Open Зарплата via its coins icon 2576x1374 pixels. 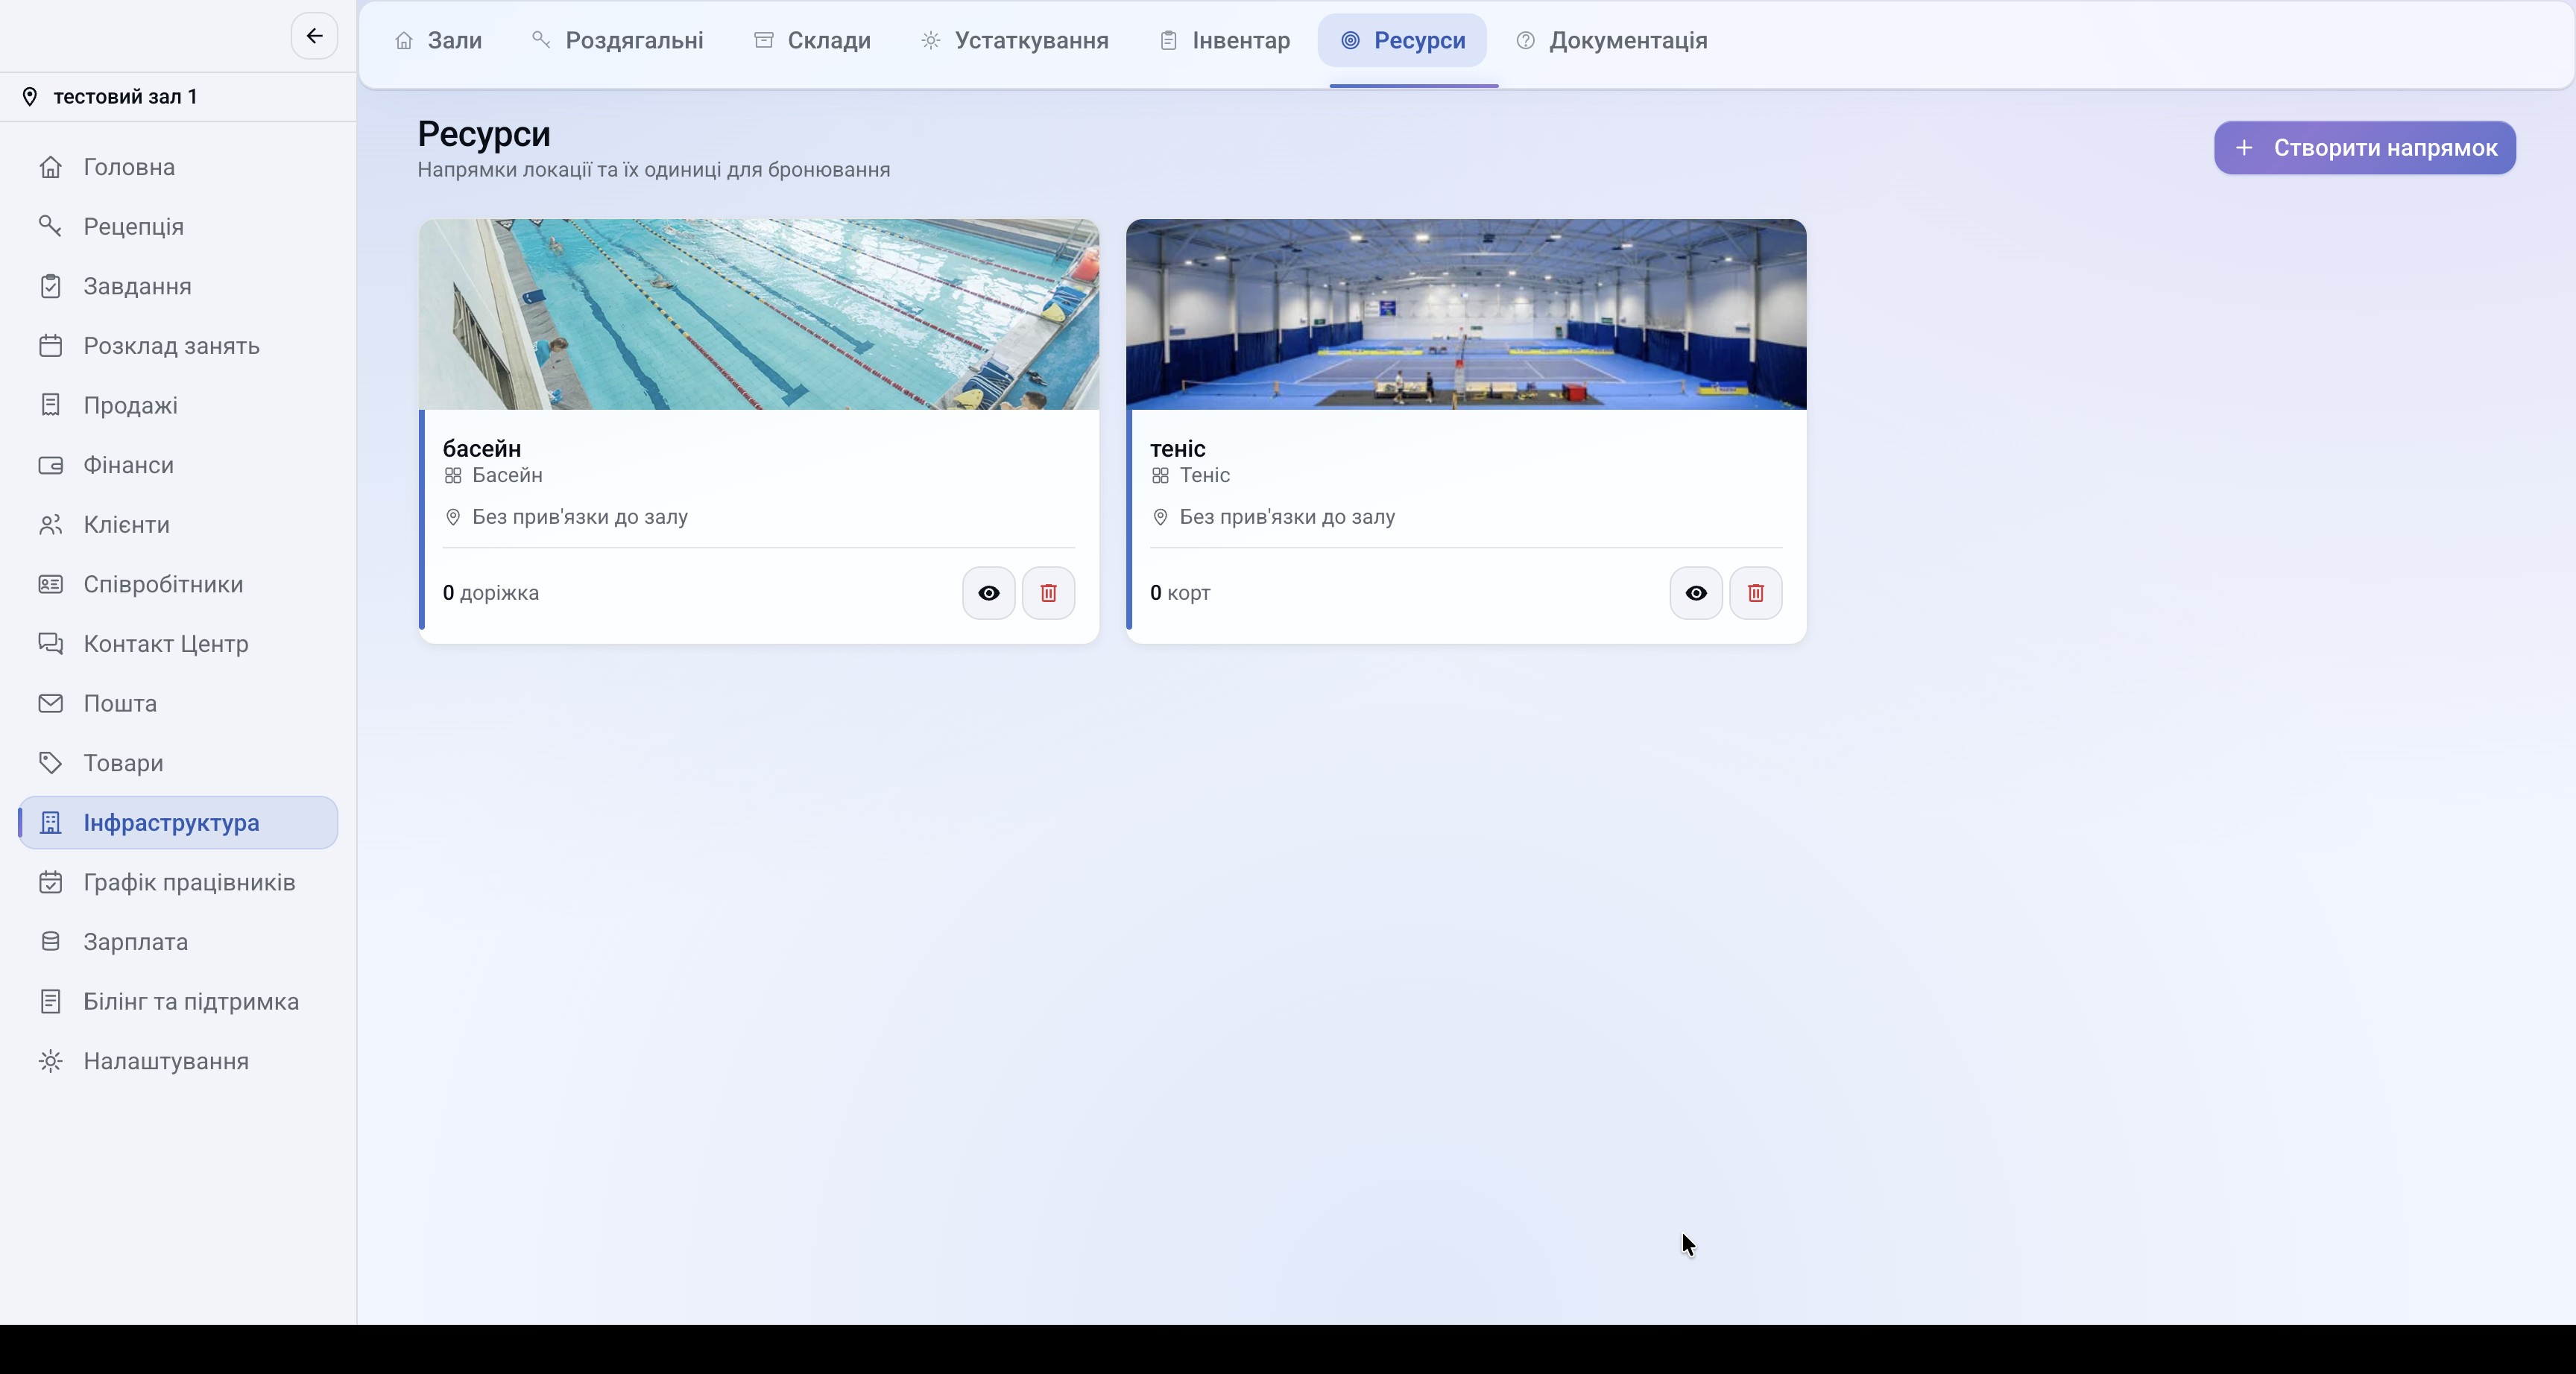pos(50,942)
